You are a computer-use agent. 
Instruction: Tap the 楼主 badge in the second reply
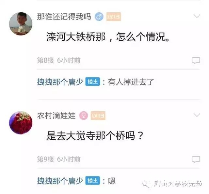pos(92,181)
